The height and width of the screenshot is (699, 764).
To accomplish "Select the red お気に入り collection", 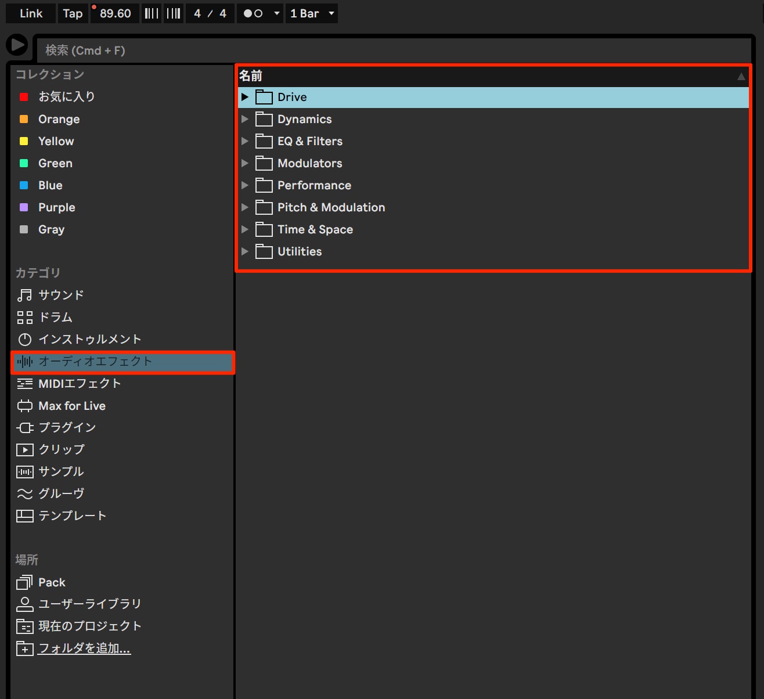I will (x=67, y=96).
